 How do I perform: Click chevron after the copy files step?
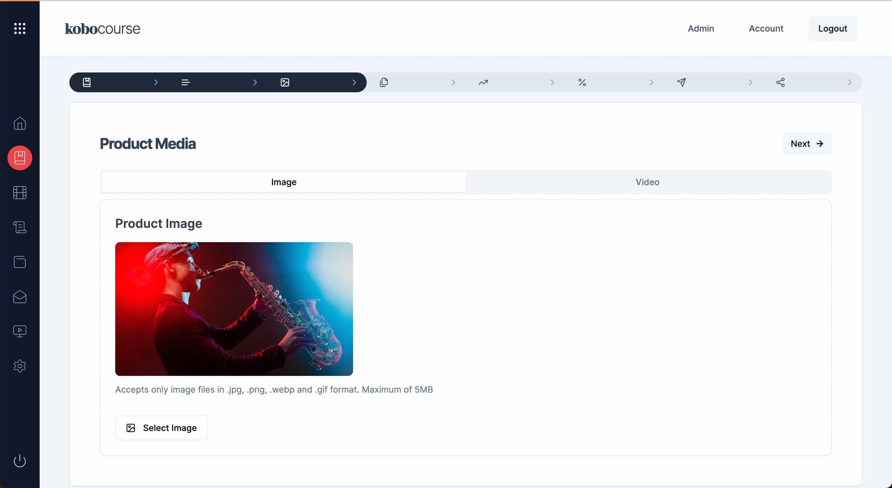coord(453,82)
